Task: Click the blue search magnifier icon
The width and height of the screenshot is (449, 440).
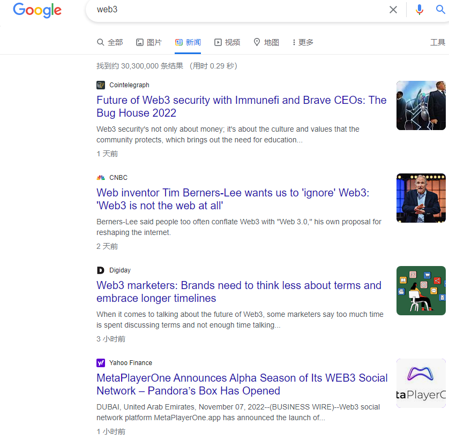Action: [441, 10]
